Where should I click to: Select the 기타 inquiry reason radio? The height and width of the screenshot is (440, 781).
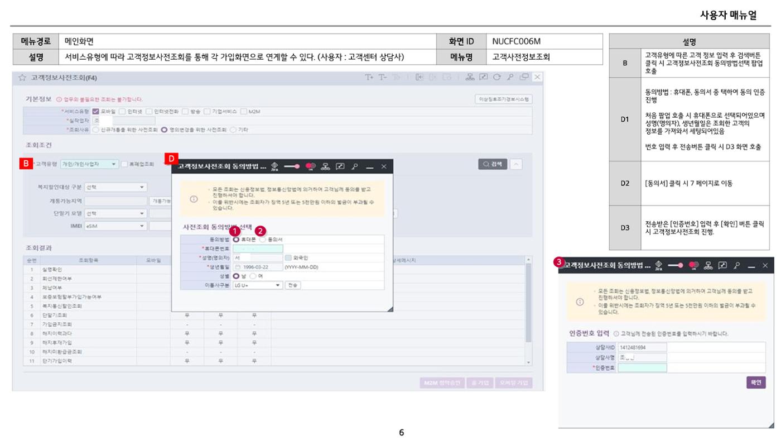[233, 129]
